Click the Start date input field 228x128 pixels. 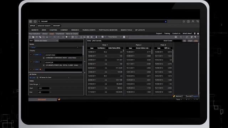(43, 88)
